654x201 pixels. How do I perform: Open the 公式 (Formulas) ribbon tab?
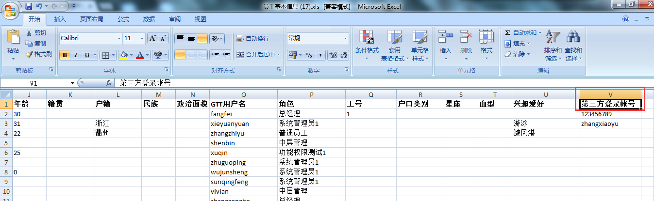(123, 19)
